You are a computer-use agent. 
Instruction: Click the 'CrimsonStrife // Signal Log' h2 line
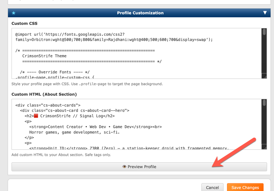pyautogui.click(x=70, y=116)
